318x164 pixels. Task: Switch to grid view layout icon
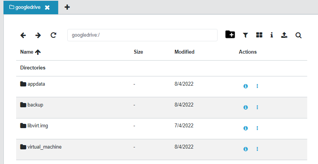pos(259,35)
